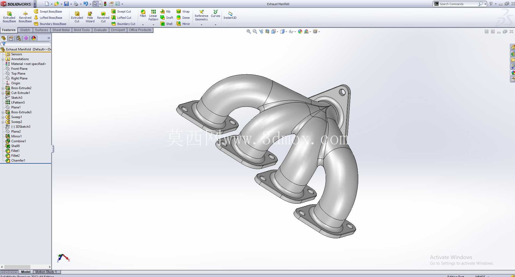The height and width of the screenshot is (277, 515).
Task: Click the Save icon
Action: (66, 4)
